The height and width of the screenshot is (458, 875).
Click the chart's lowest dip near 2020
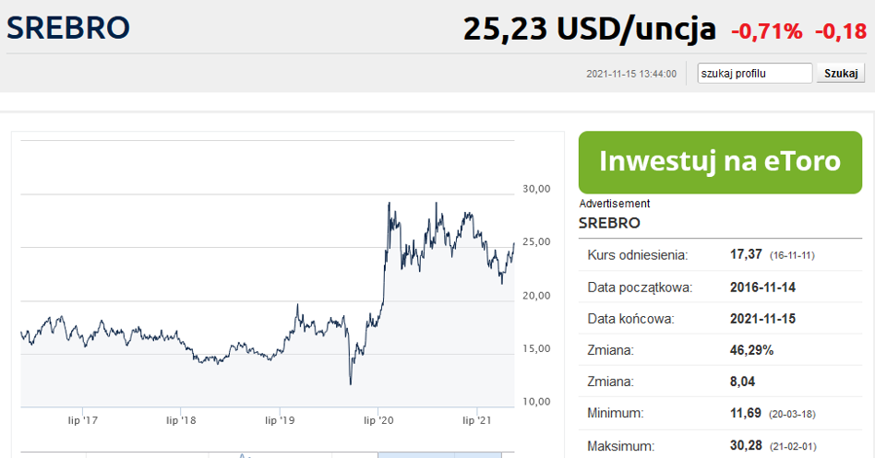[351, 382]
